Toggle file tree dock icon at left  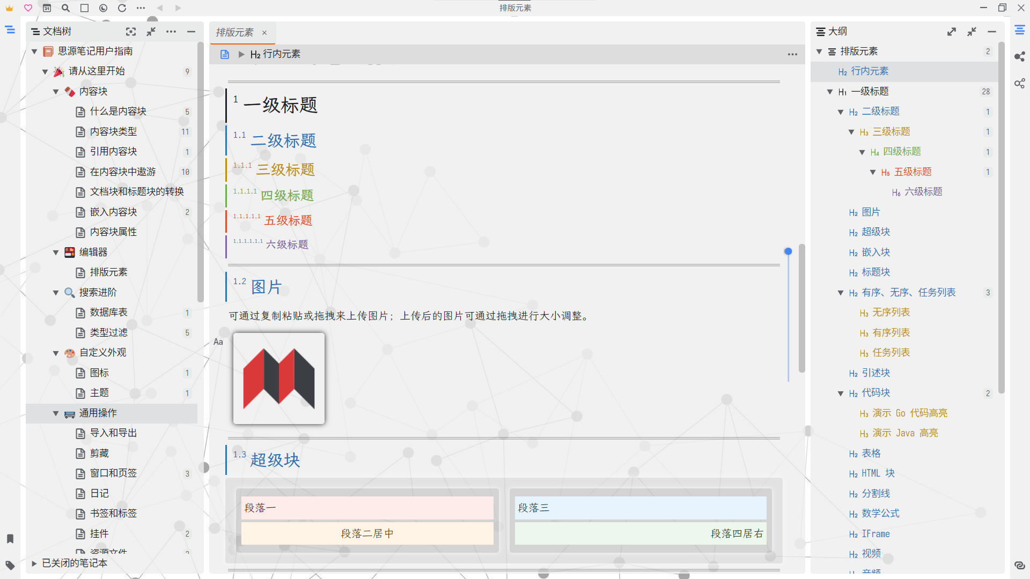click(x=10, y=30)
